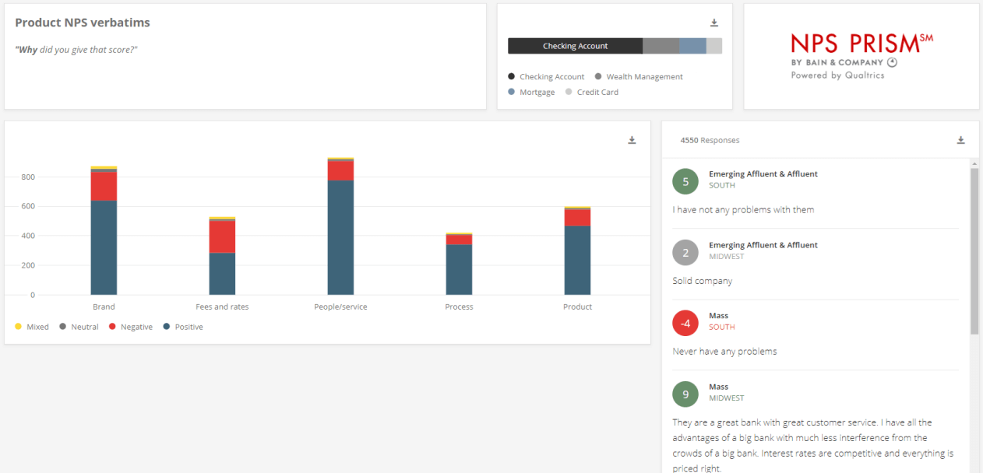Click the 'Why did you give that score?' text
Viewport: 983px width, 473px height.
coord(76,49)
